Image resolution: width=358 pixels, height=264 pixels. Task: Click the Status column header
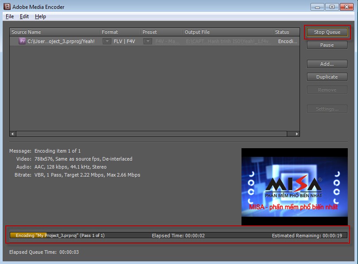pos(286,32)
